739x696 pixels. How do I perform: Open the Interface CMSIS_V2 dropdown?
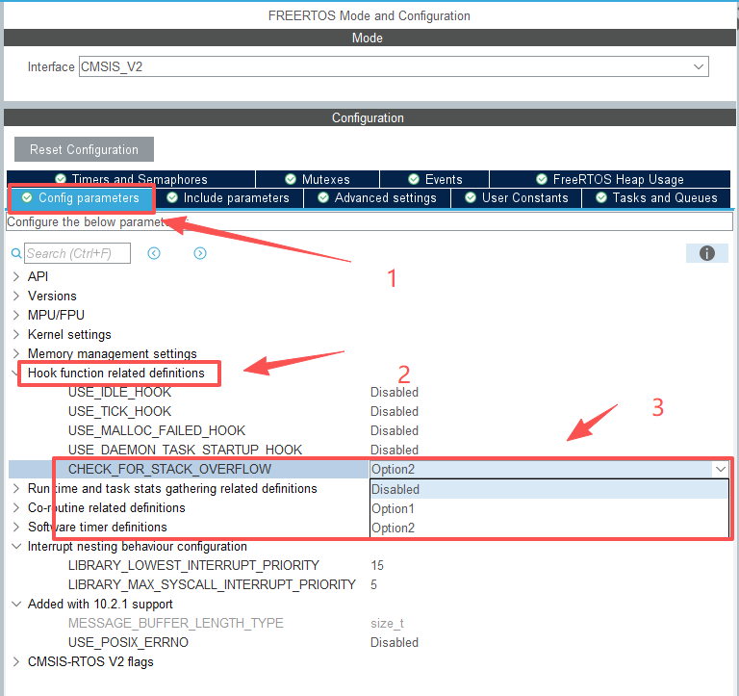394,66
